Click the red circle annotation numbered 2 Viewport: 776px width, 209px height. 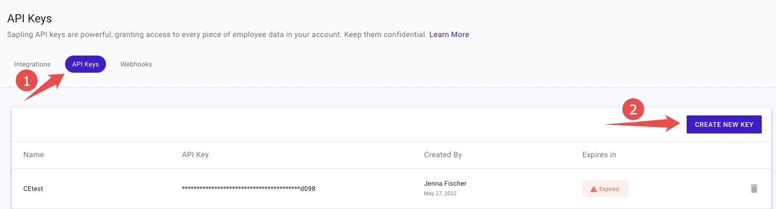point(633,110)
